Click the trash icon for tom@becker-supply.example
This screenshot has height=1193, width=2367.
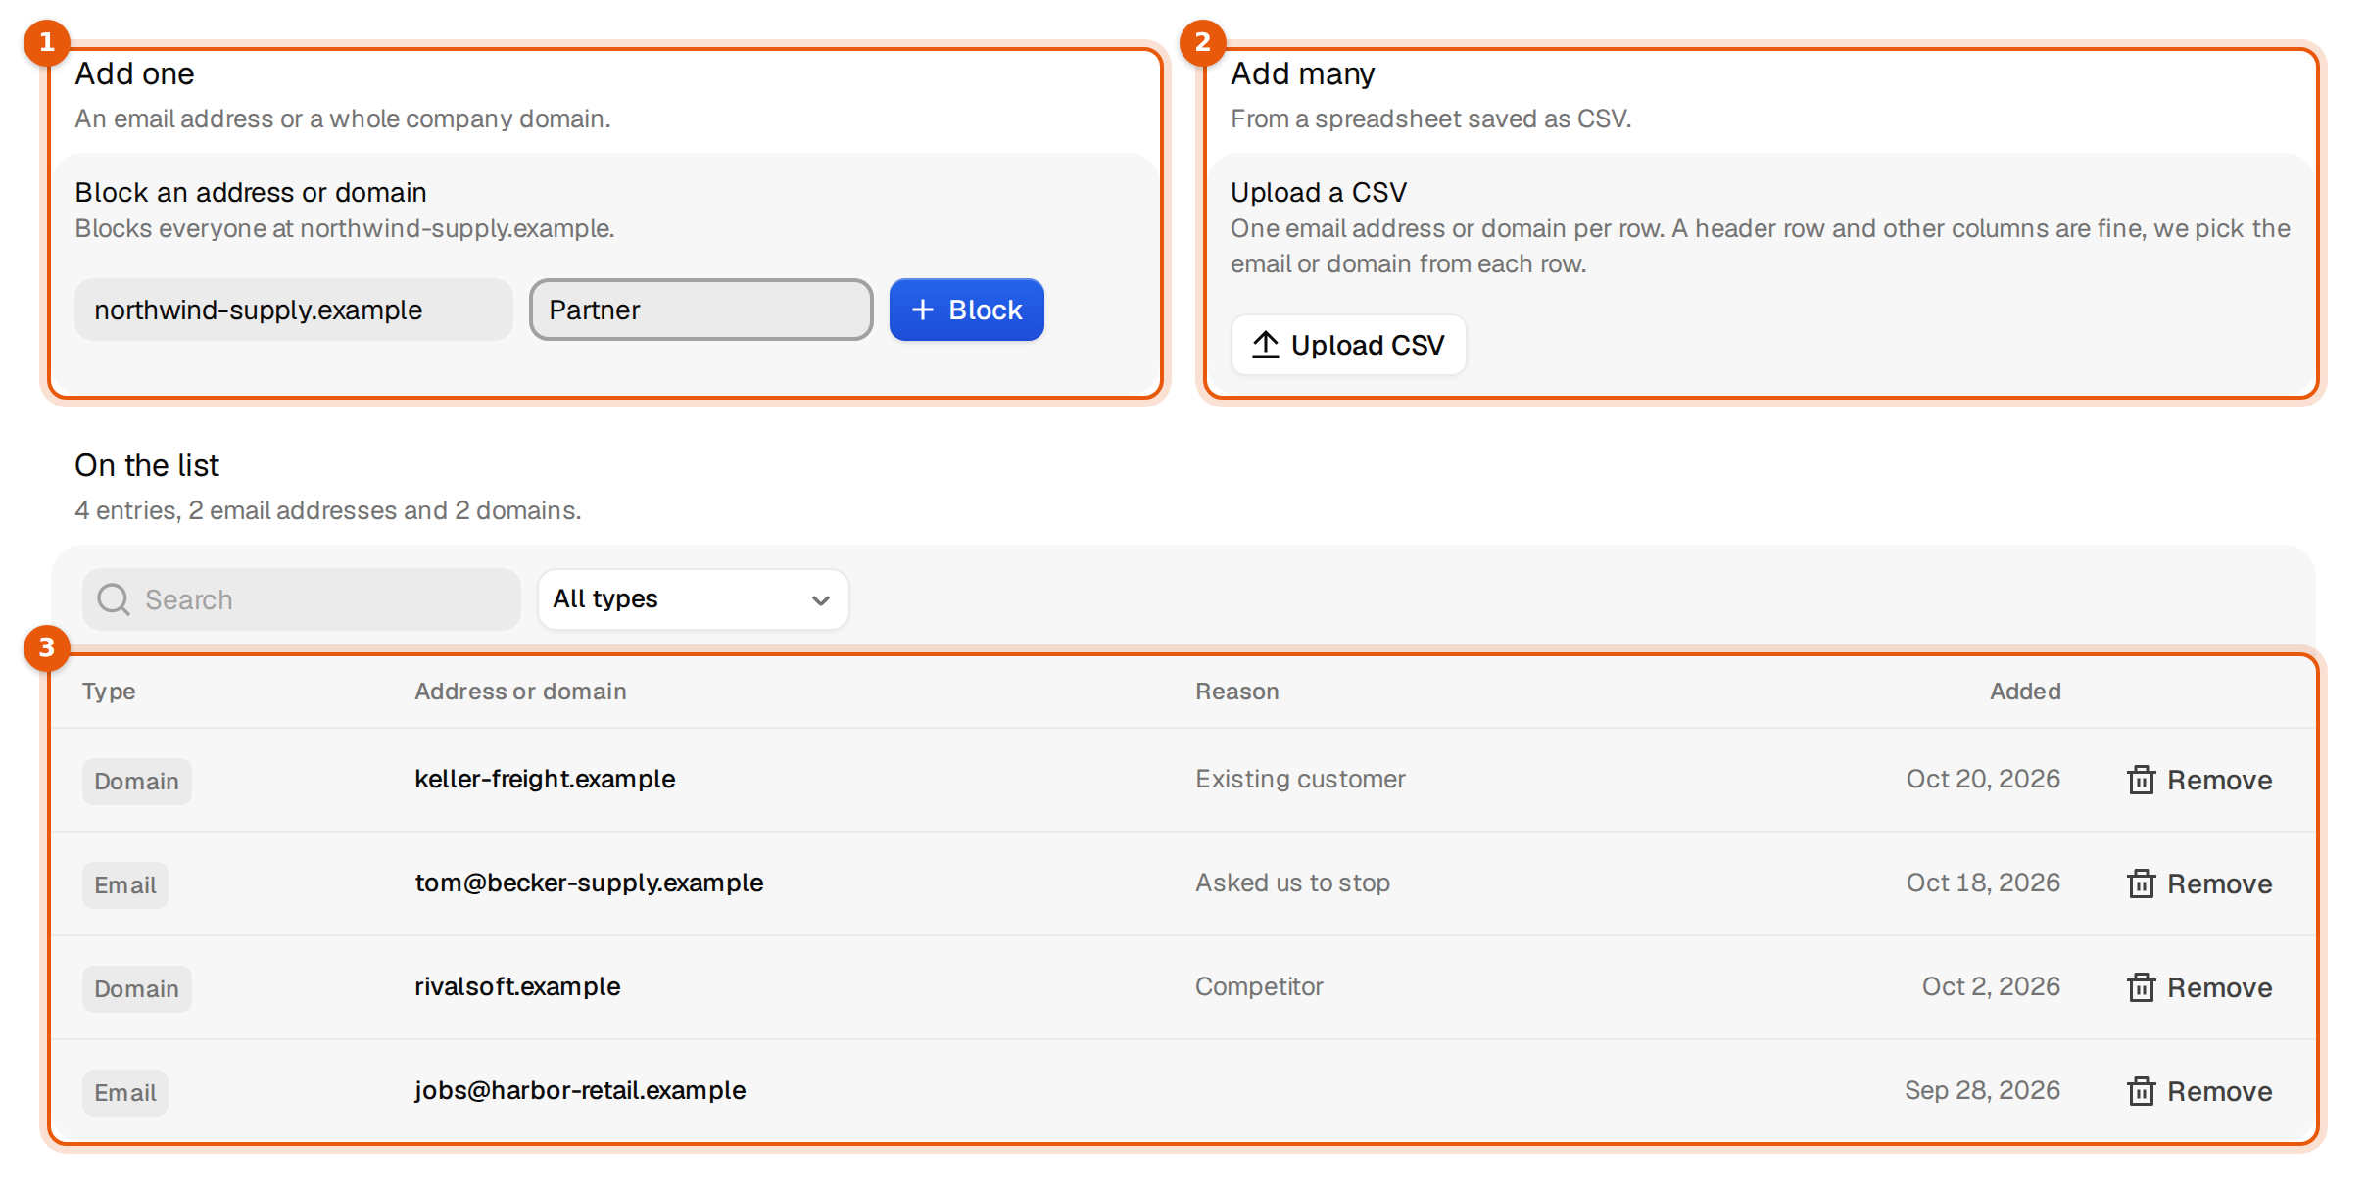click(x=2141, y=883)
